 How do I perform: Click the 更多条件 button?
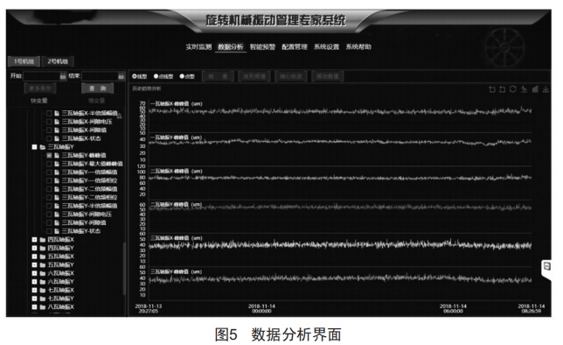tap(40, 88)
